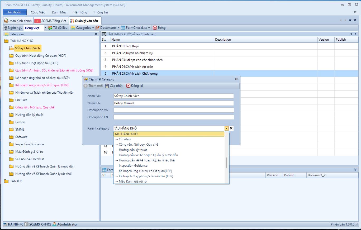Clear parent category with the X icon
The height and width of the screenshot is (230, 361).
pos(231,128)
